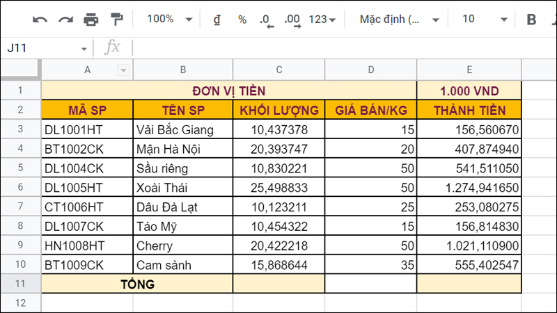The height and width of the screenshot is (313, 557).
Task: Apply percent format with % icon
Action: 242,19
